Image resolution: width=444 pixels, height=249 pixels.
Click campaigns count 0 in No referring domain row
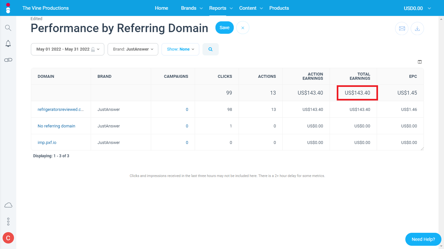pyautogui.click(x=187, y=126)
